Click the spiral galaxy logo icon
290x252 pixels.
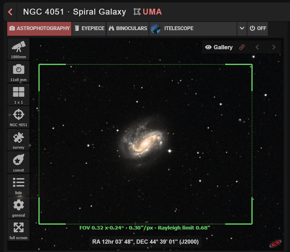tap(275, 243)
